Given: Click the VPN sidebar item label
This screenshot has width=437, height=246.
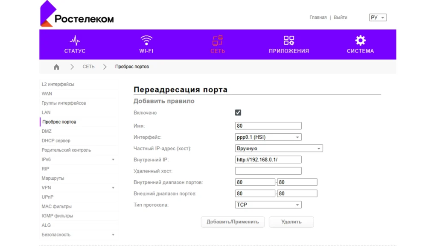Looking at the screenshot, I should tap(46, 188).
